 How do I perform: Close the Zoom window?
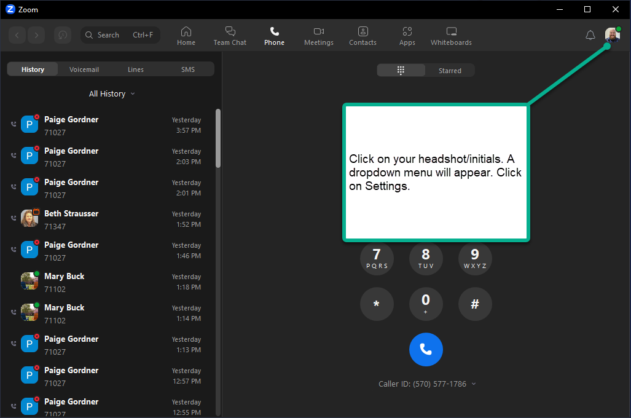pyautogui.click(x=615, y=9)
